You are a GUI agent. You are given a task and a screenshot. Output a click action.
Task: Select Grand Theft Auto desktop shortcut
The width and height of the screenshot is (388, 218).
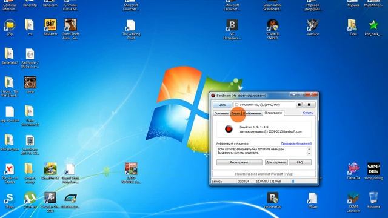(70, 29)
